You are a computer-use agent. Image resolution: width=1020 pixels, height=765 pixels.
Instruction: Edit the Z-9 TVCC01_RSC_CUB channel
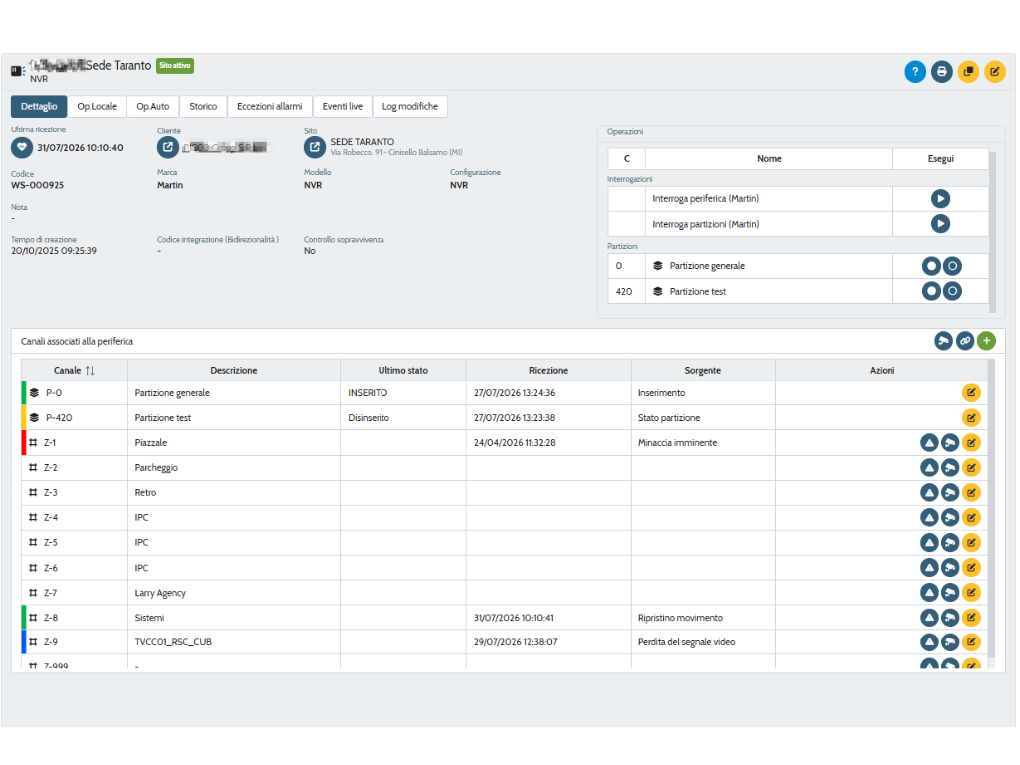click(971, 642)
